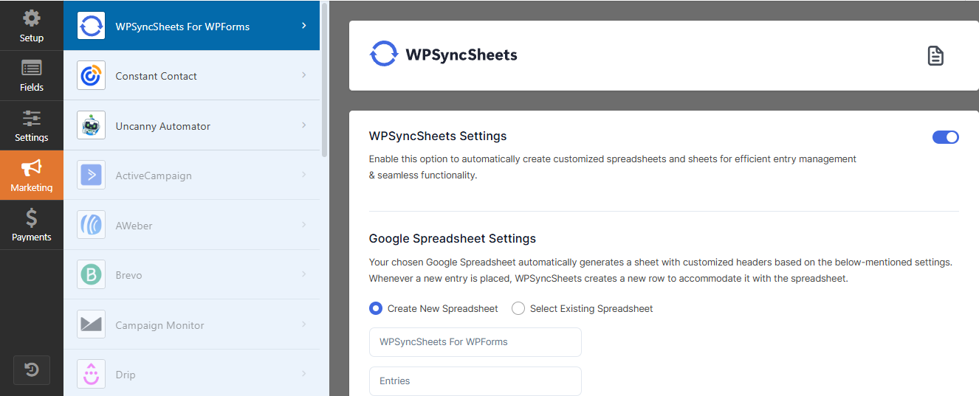Click the WPSyncSheets header logo
Image resolution: width=979 pixels, height=396 pixels.
(x=443, y=55)
